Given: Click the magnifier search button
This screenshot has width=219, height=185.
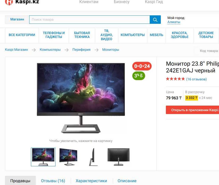Looking at the screenshot, I should (x=155, y=20).
